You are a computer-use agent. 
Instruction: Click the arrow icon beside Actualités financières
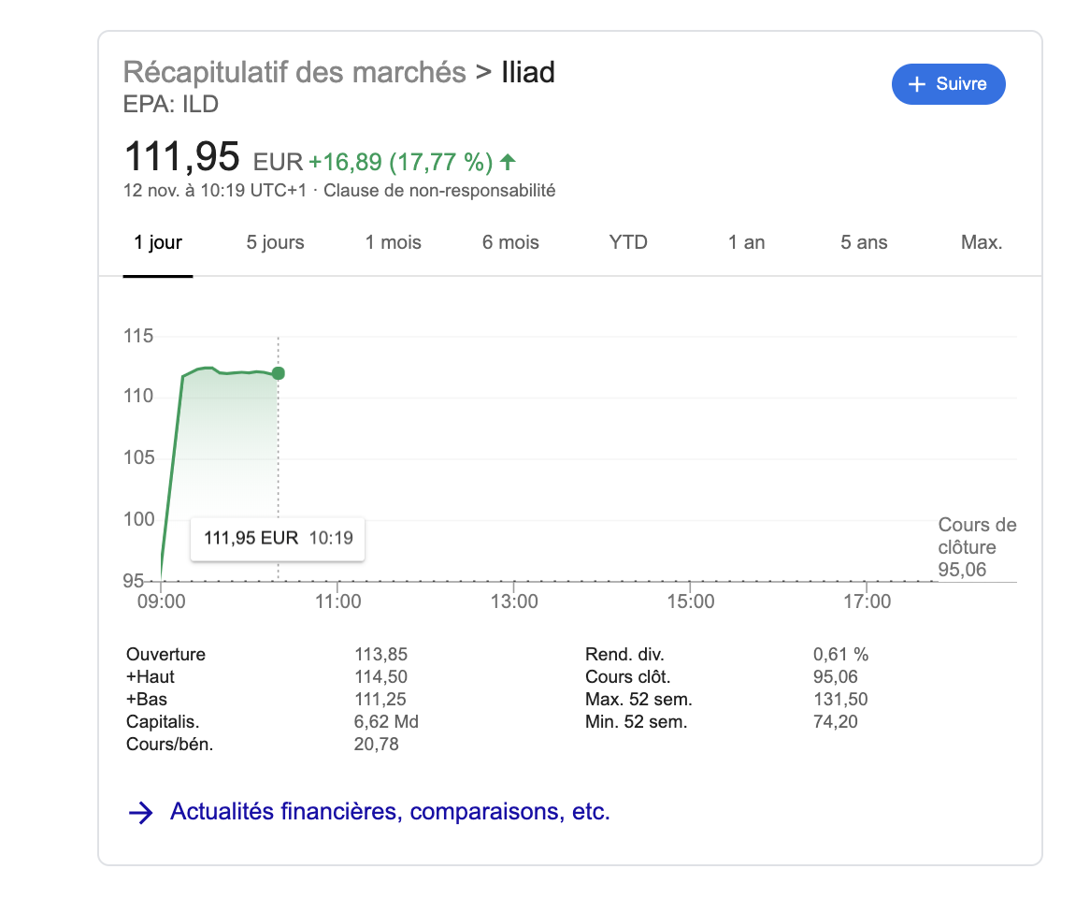pyautogui.click(x=140, y=813)
